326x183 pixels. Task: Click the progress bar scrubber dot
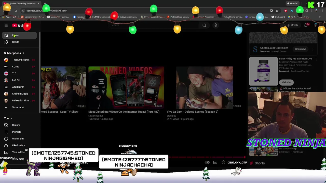244,157
